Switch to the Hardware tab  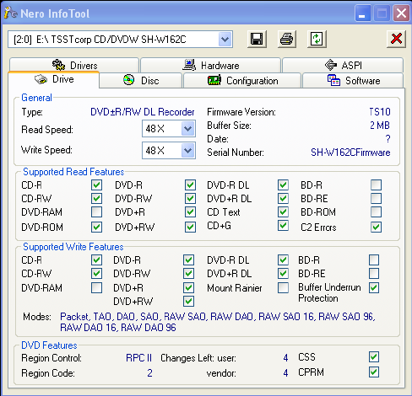(x=210, y=65)
